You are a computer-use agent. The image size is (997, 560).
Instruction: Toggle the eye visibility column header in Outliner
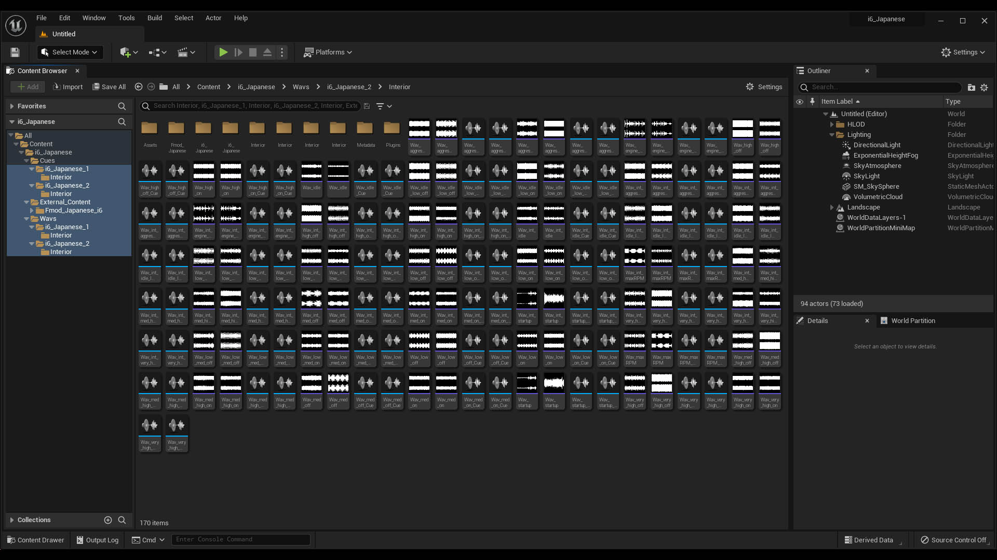click(800, 102)
